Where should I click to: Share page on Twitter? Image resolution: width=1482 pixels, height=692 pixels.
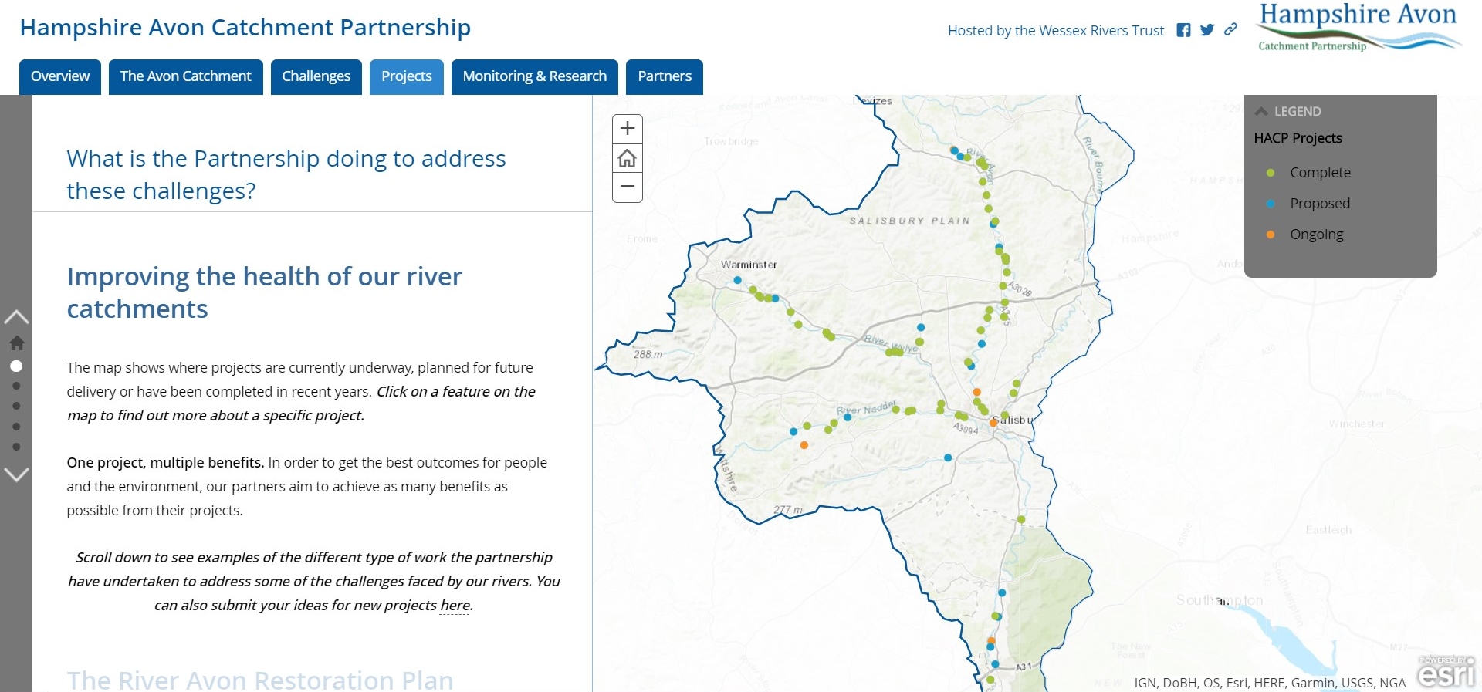click(x=1207, y=30)
